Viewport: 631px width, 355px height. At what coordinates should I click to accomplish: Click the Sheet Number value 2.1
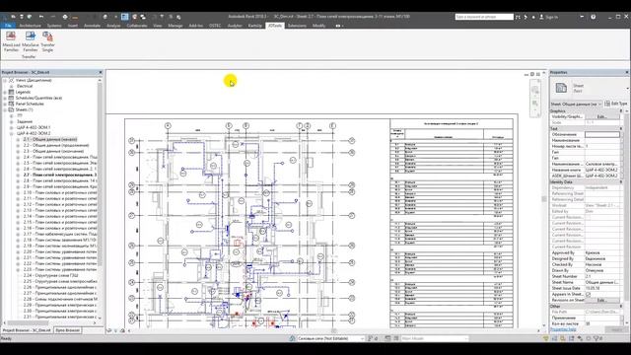coord(602,276)
